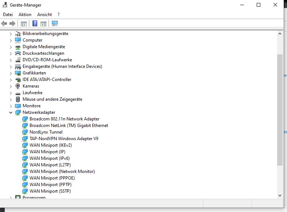The width and height of the screenshot is (287, 212).
Task: Click the Geräte-Manager title bar icon
Action: pos(5,5)
